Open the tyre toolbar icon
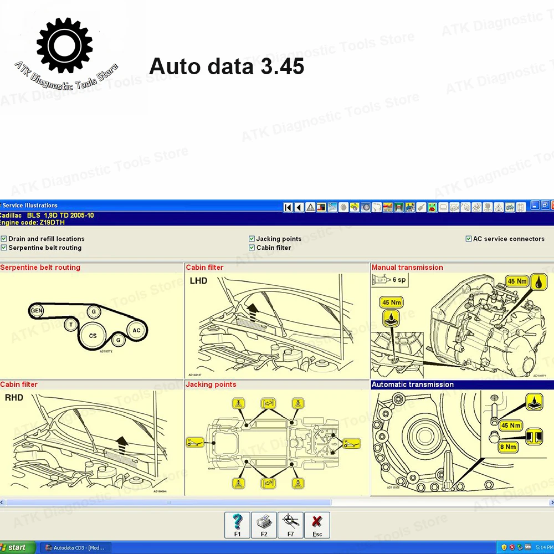 point(366,207)
